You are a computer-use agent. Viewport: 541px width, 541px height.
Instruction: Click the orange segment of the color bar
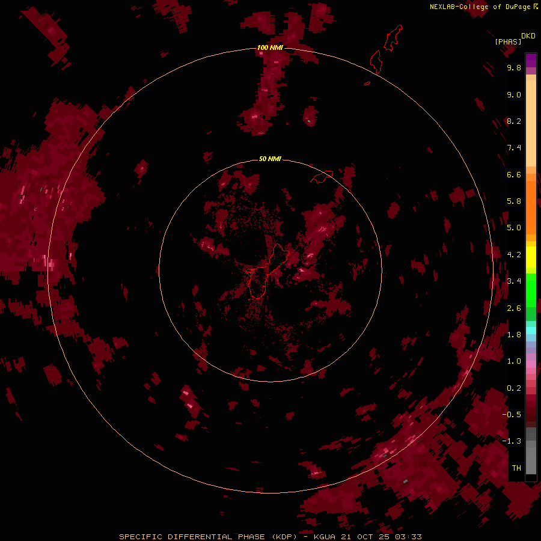(531, 207)
